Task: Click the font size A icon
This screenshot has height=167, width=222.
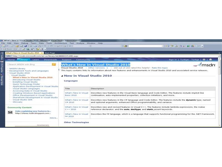Action: pyautogui.click(x=32, y=49)
